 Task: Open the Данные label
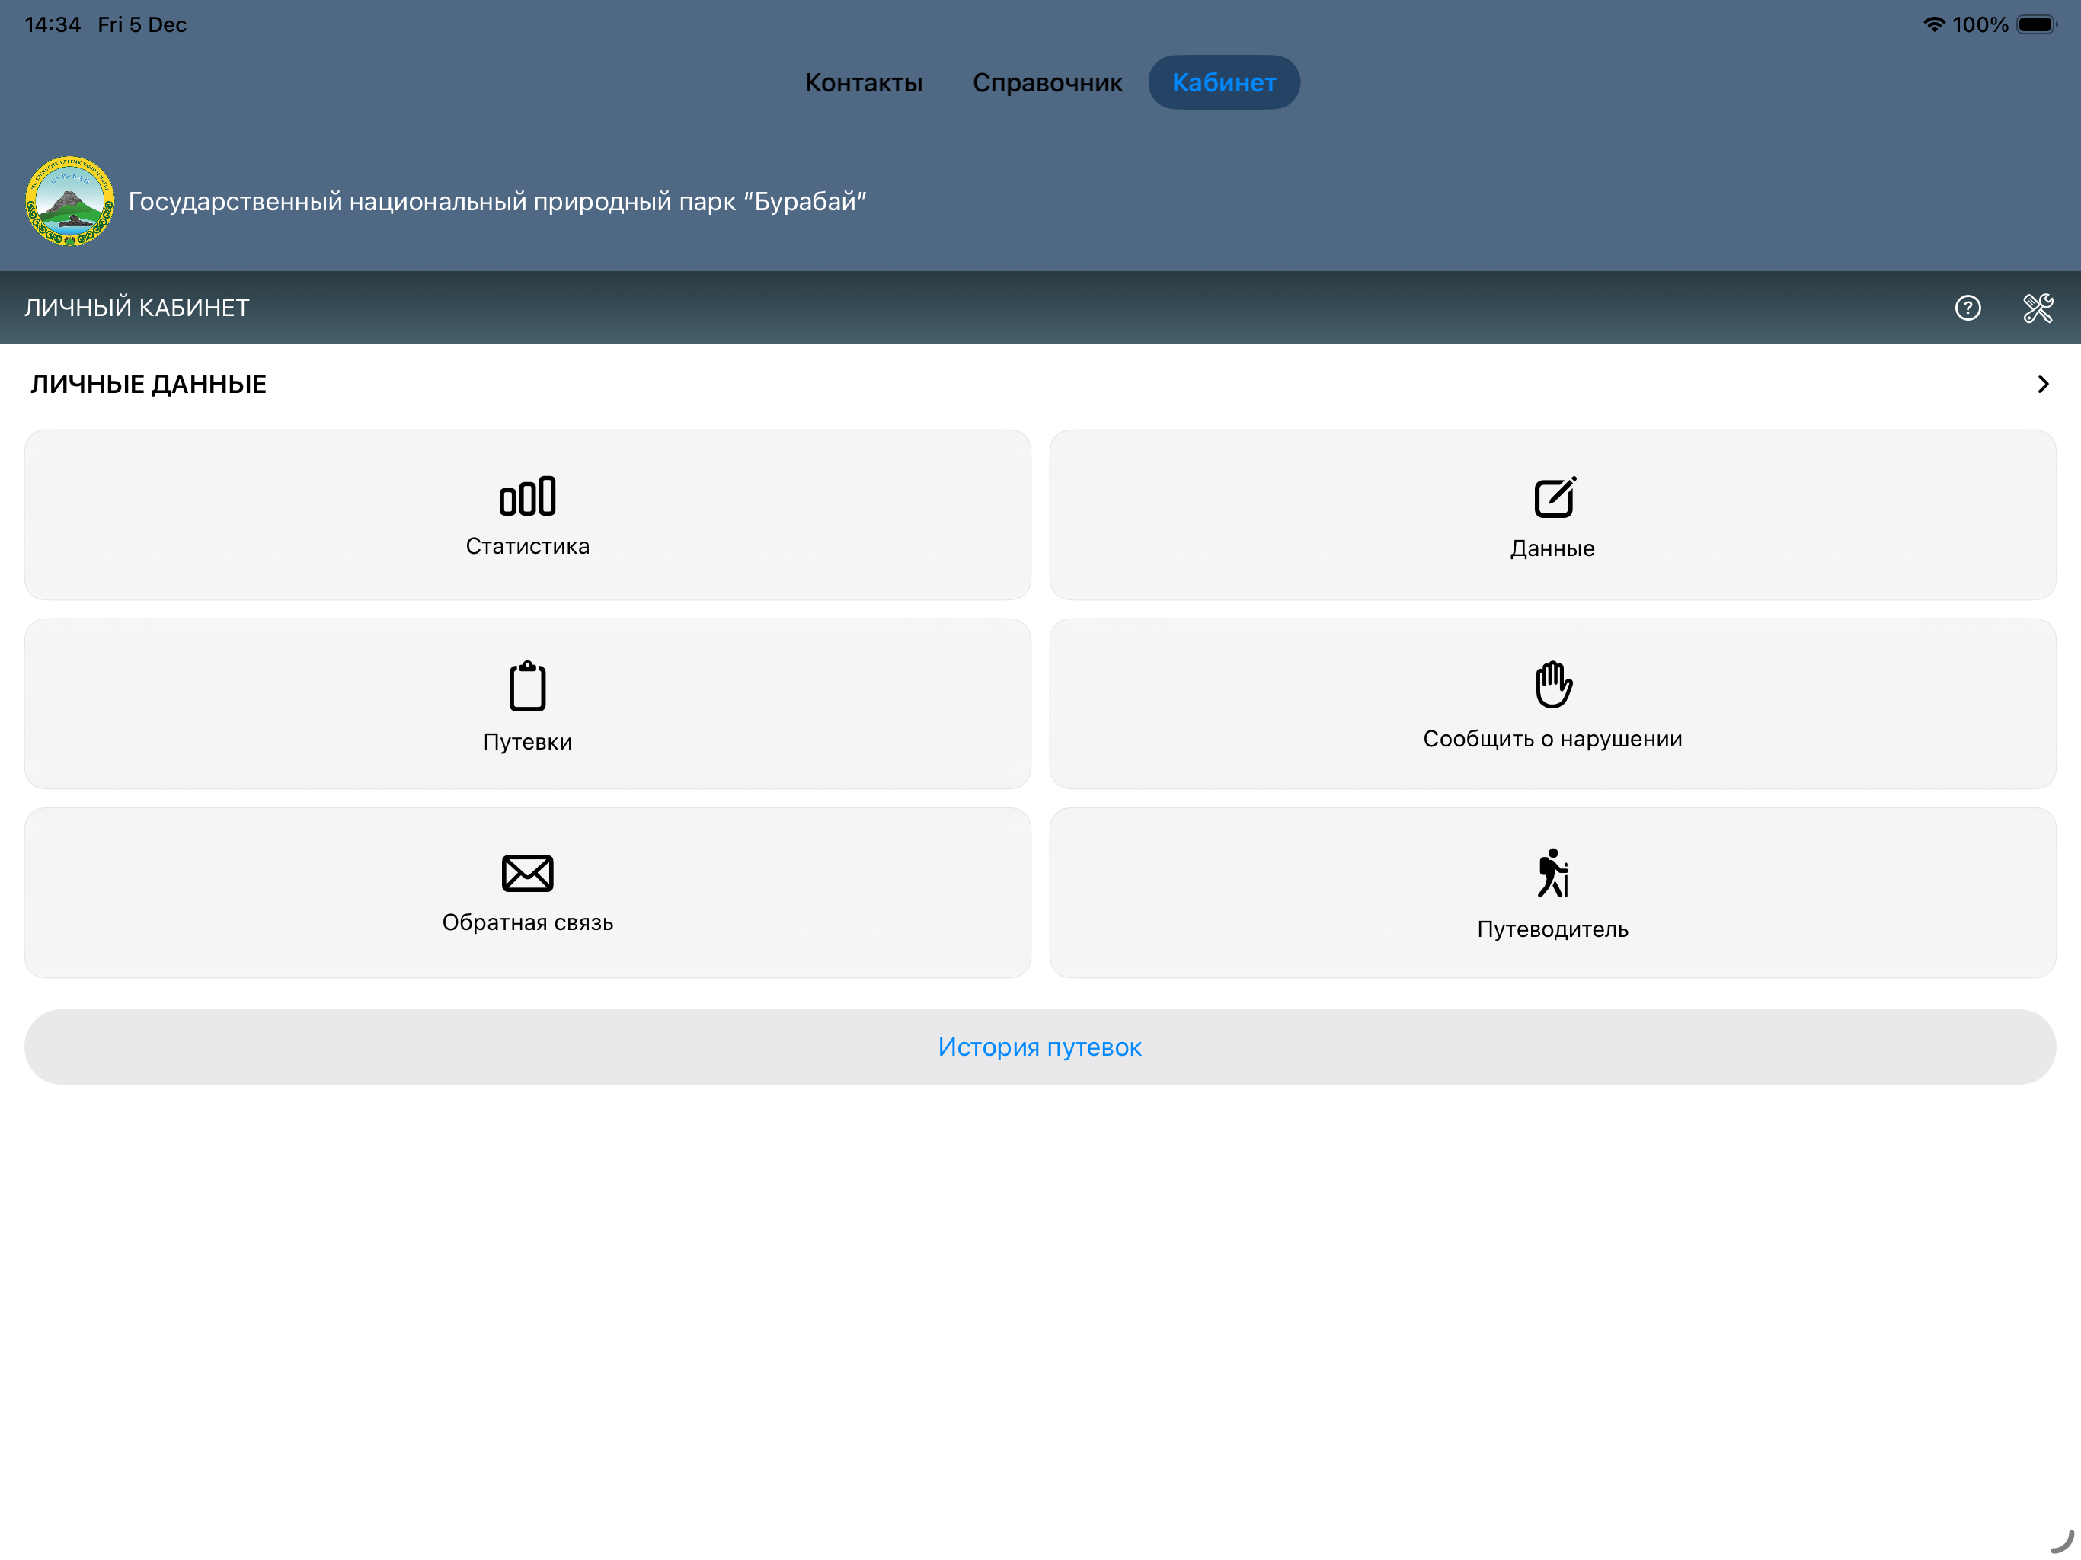1552,548
